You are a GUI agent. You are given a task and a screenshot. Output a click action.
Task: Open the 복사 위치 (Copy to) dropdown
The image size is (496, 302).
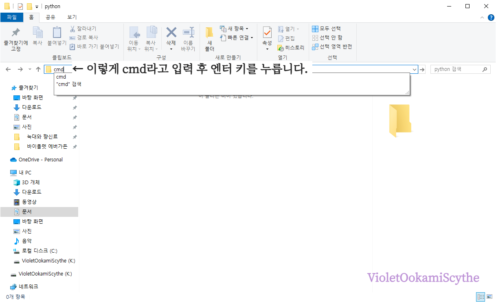click(151, 39)
